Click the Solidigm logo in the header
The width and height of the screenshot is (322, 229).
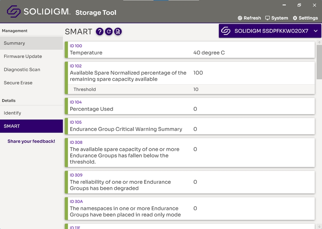click(x=39, y=11)
